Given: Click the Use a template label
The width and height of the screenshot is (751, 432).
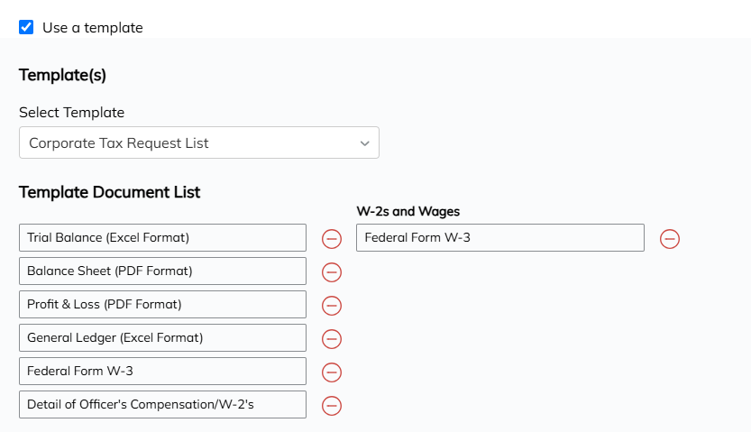Looking at the screenshot, I should (93, 28).
